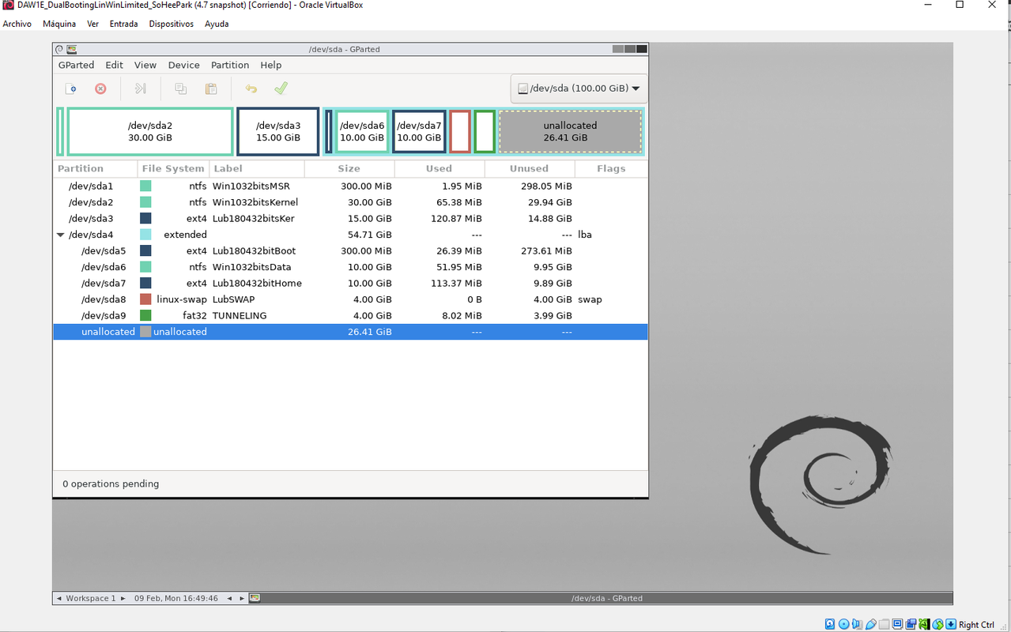
Task: Select the /dev/sda3 row in partition list
Action: pos(350,219)
